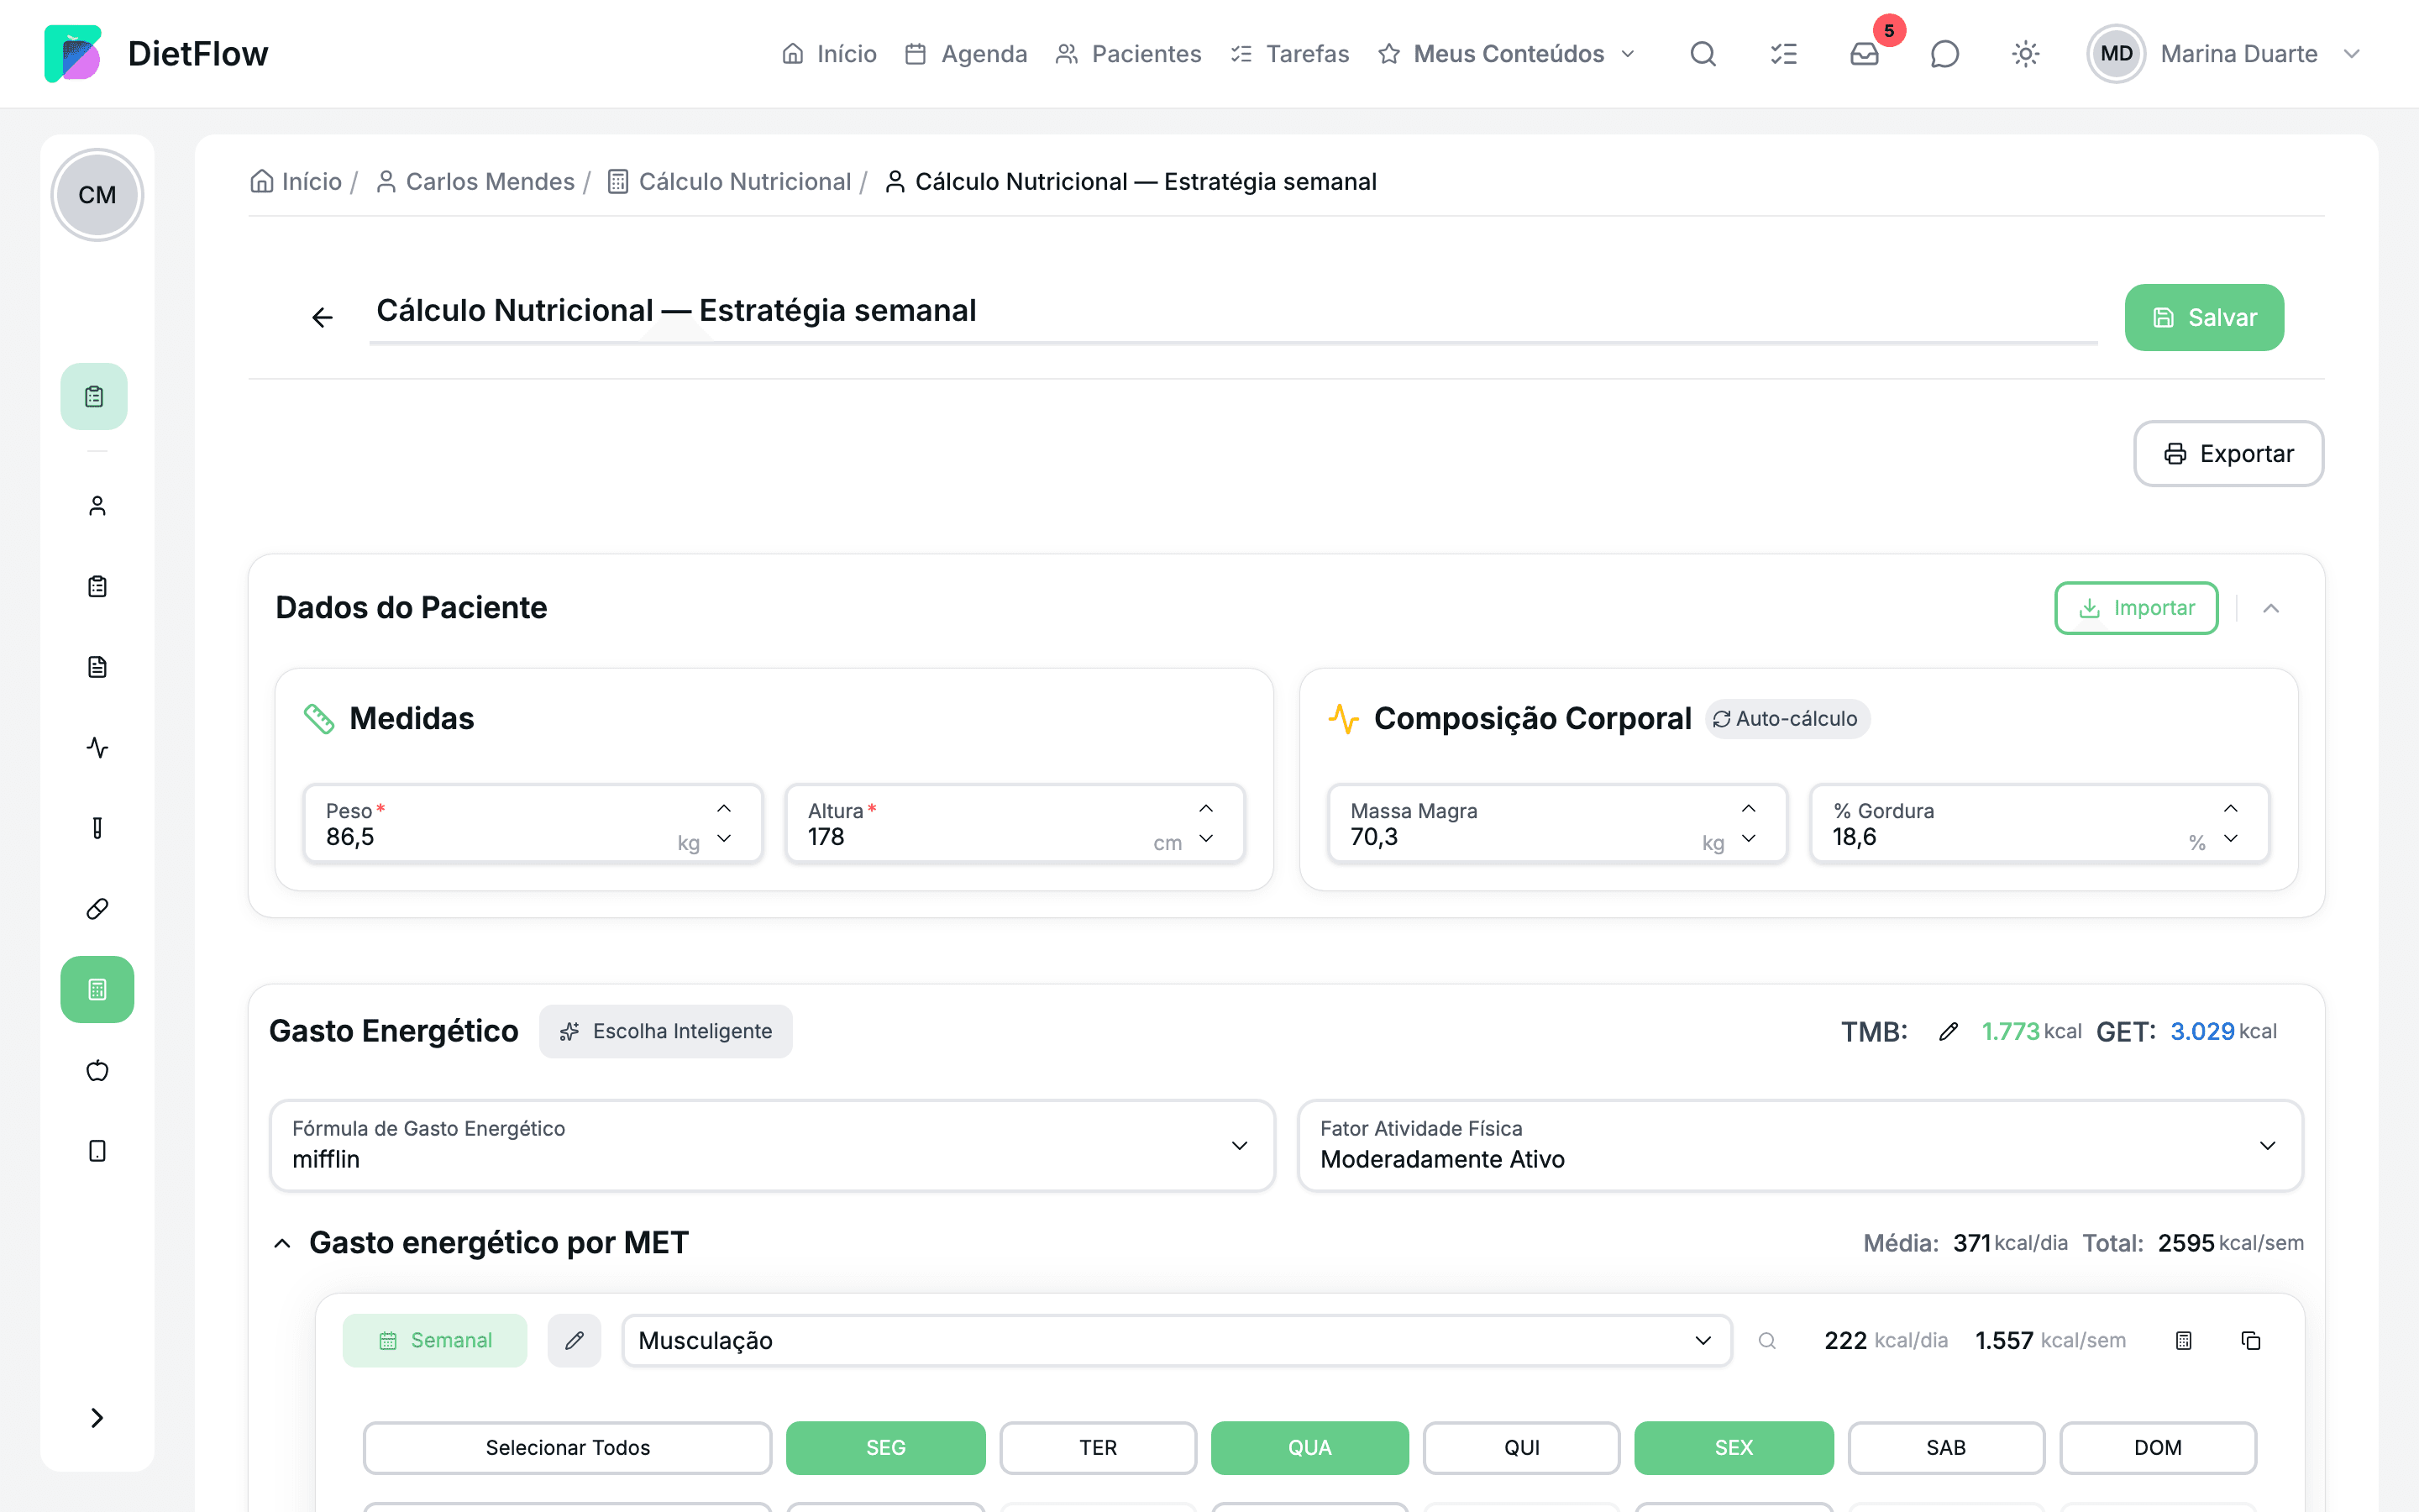This screenshot has width=2419, height=1512.
Task: Increase Massa Magra with up arrow
Action: 1748,808
